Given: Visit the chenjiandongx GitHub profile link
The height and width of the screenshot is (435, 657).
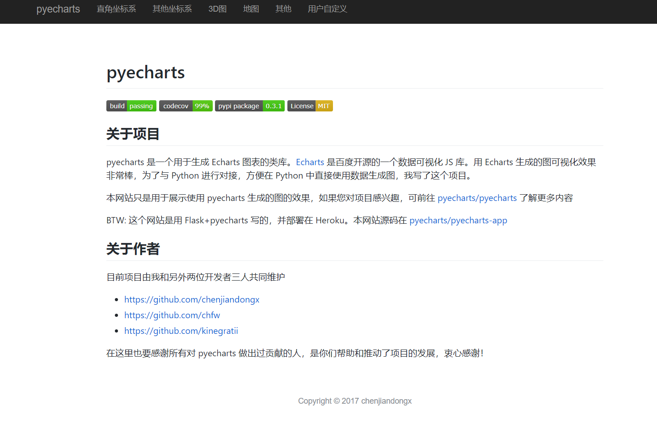Looking at the screenshot, I should tap(192, 299).
